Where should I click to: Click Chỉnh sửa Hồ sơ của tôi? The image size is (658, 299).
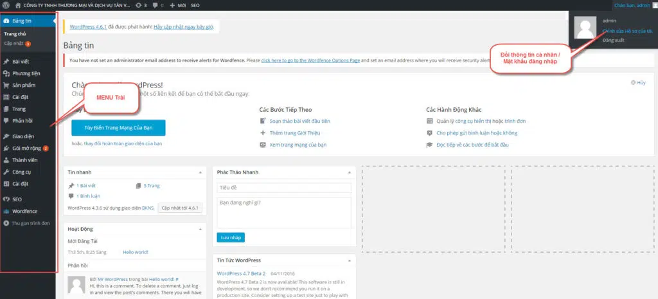[627, 31]
